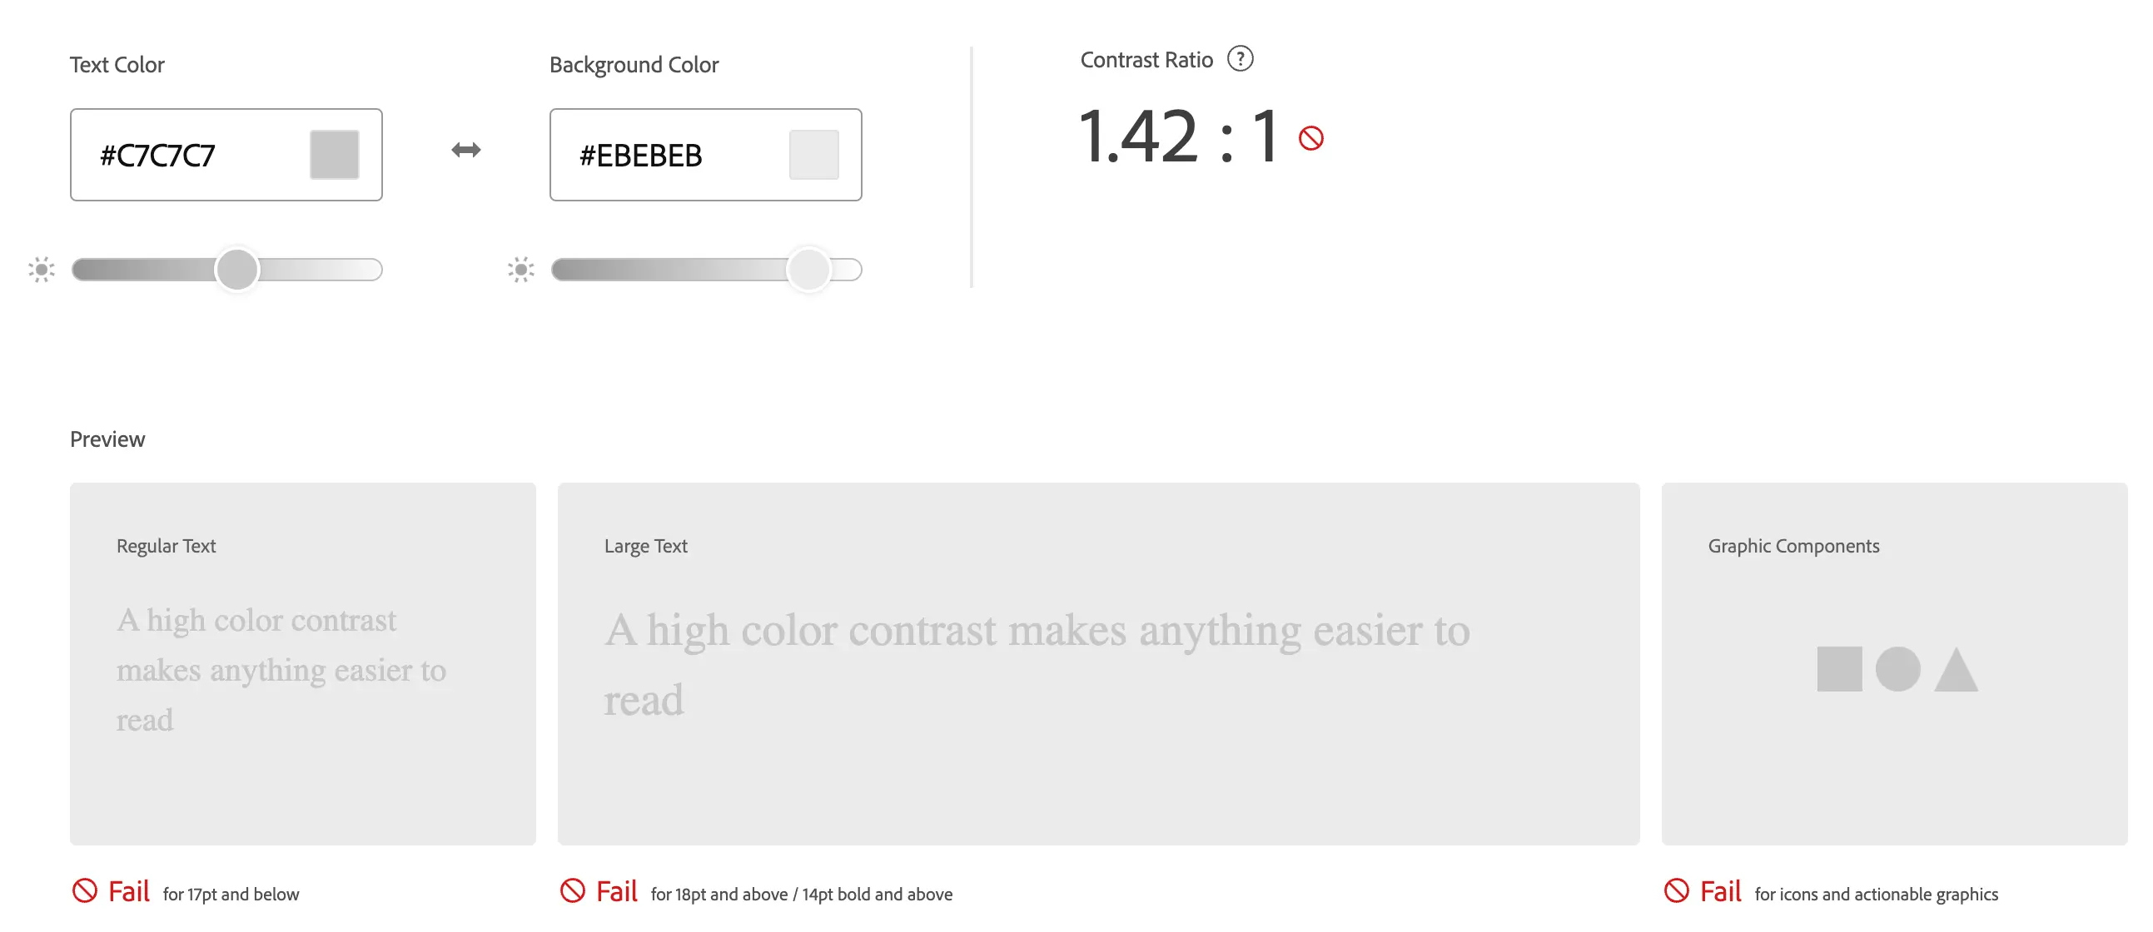Click the text color lightness slider handle

[x=236, y=270]
